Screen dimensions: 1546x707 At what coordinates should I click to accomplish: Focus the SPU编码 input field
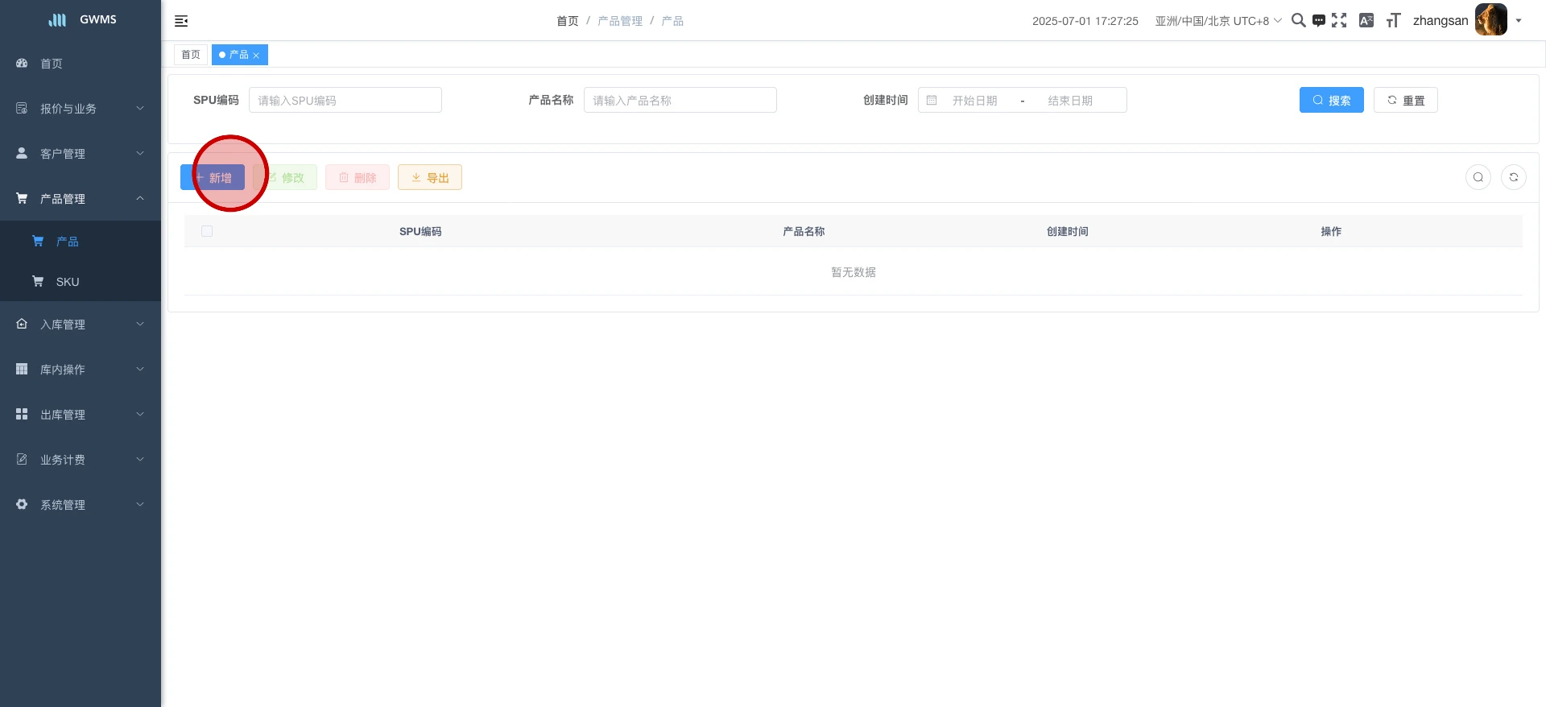click(x=345, y=100)
